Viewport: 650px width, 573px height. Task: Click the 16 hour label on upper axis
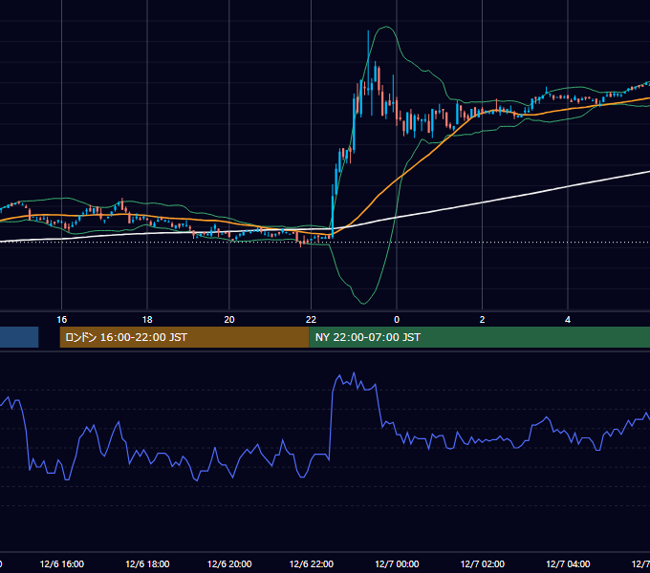click(x=62, y=320)
